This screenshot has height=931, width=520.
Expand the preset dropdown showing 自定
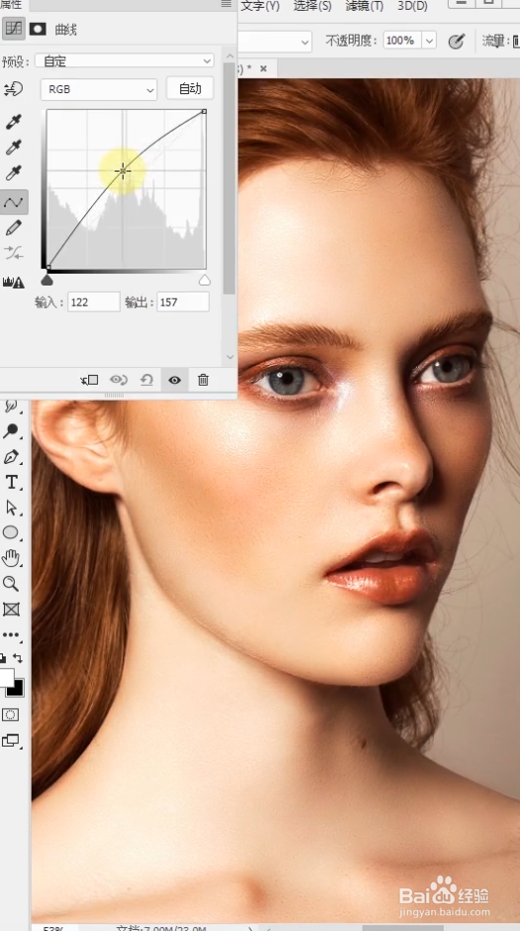(x=125, y=60)
